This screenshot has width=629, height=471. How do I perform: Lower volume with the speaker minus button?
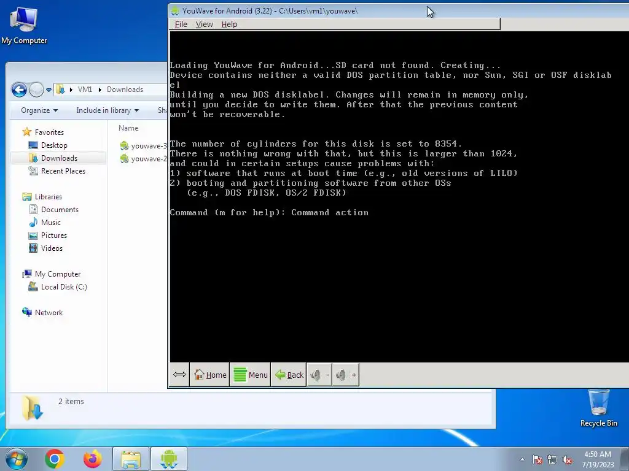pyautogui.click(x=319, y=375)
